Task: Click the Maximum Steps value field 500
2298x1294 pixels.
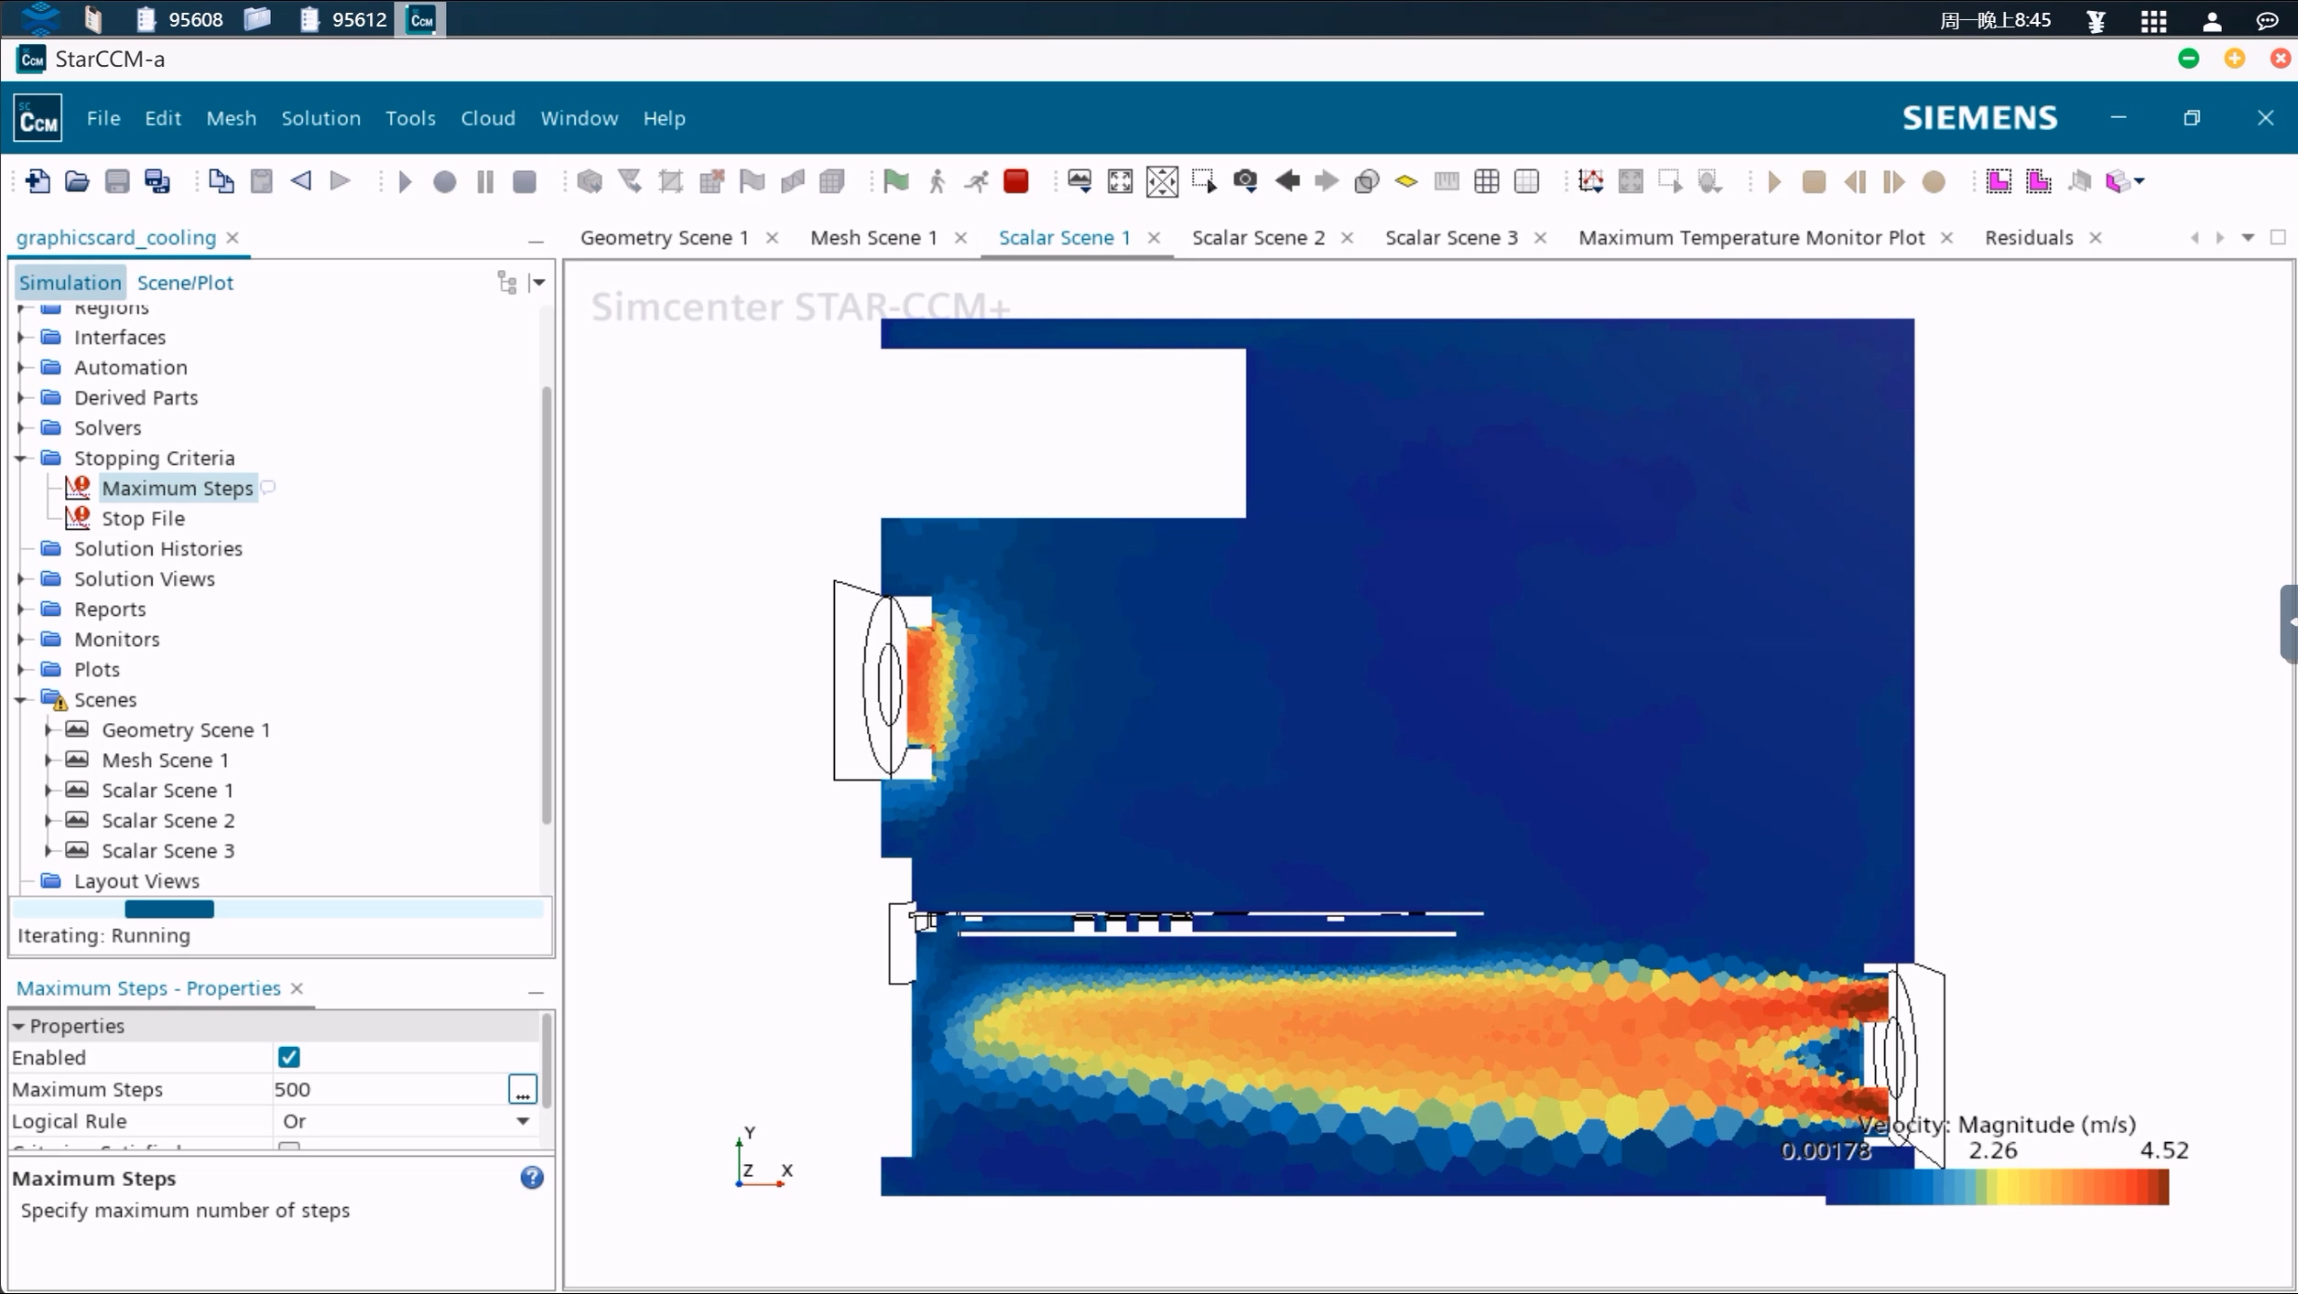Action: (388, 1089)
